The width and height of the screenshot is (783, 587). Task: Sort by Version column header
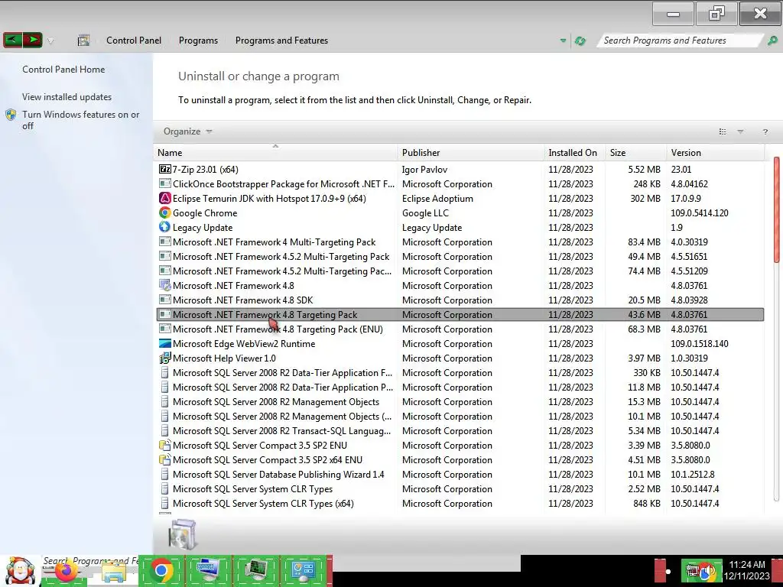pyautogui.click(x=715, y=153)
